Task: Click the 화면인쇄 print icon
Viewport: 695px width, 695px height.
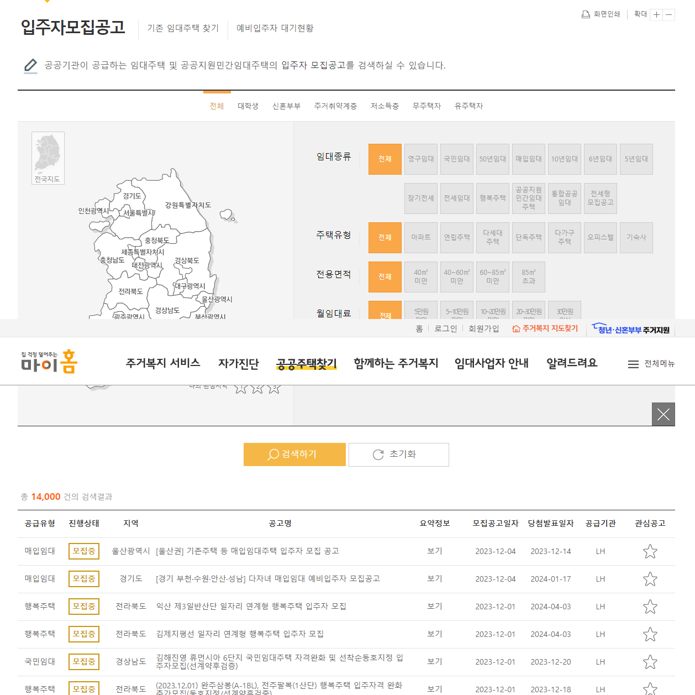Action: pyautogui.click(x=586, y=14)
